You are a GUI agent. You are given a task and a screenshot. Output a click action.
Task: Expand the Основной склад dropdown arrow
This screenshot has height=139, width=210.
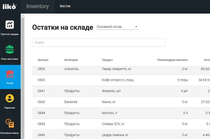pyautogui.click(x=136, y=27)
